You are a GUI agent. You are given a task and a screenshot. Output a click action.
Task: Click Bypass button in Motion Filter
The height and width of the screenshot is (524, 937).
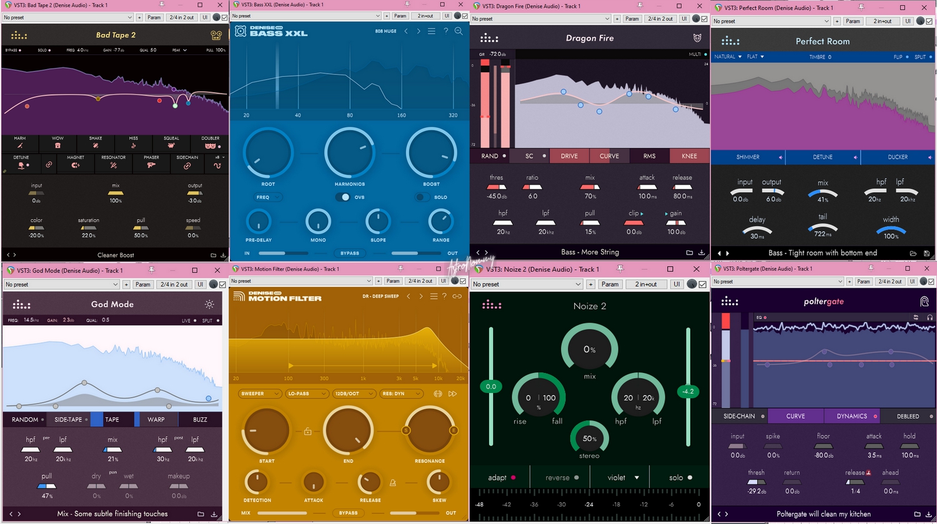[x=348, y=513]
